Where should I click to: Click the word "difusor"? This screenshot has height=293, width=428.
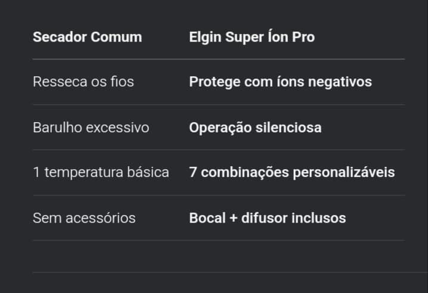click(x=264, y=218)
